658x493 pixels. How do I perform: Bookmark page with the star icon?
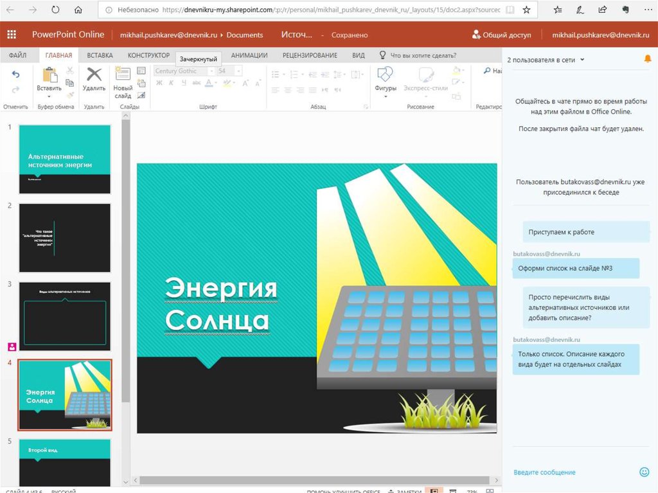[x=526, y=10]
